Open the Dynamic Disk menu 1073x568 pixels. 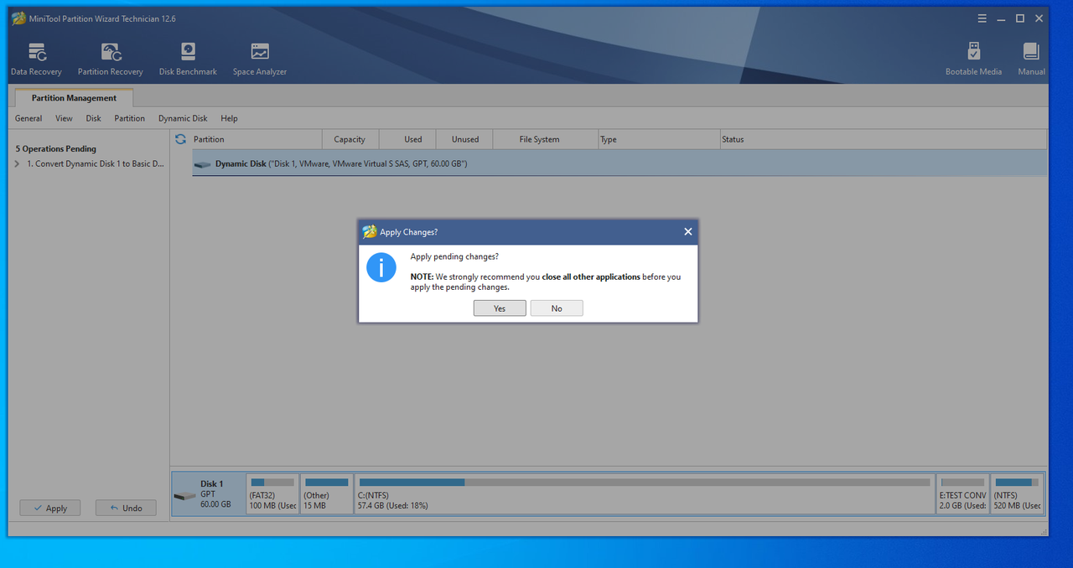pyautogui.click(x=183, y=118)
